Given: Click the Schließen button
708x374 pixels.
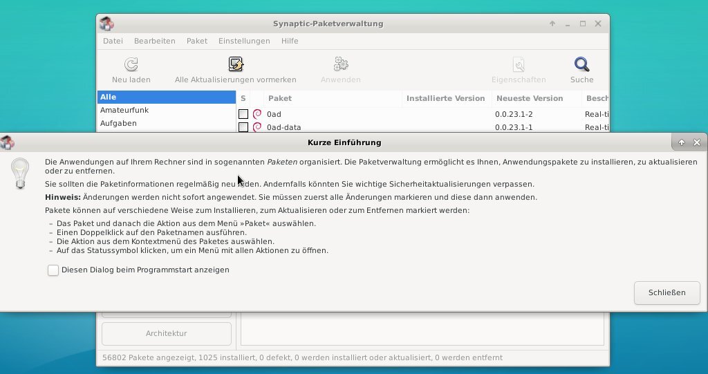Looking at the screenshot, I should click(x=667, y=292).
